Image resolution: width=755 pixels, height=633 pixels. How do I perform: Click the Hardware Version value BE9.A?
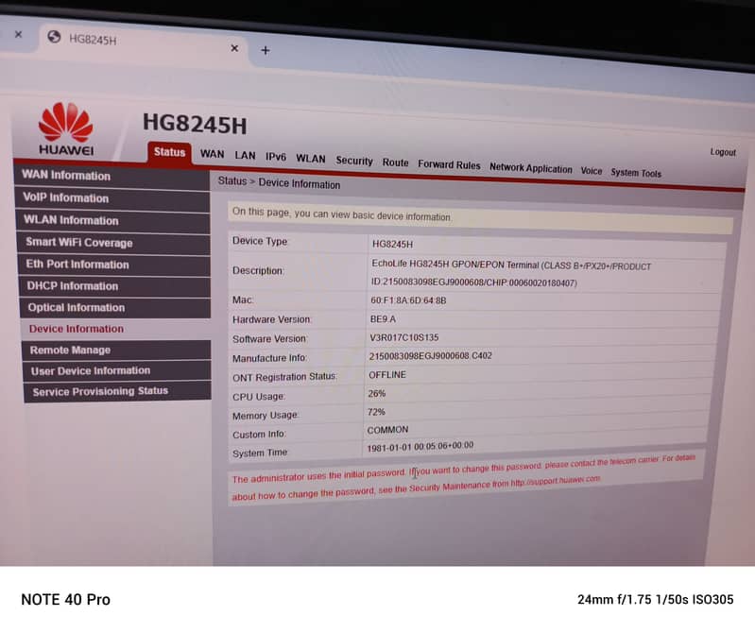click(x=383, y=319)
